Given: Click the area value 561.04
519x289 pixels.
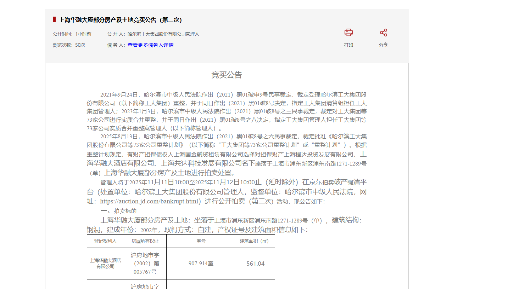Looking at the screenshot, I should [x=255, y=264].
